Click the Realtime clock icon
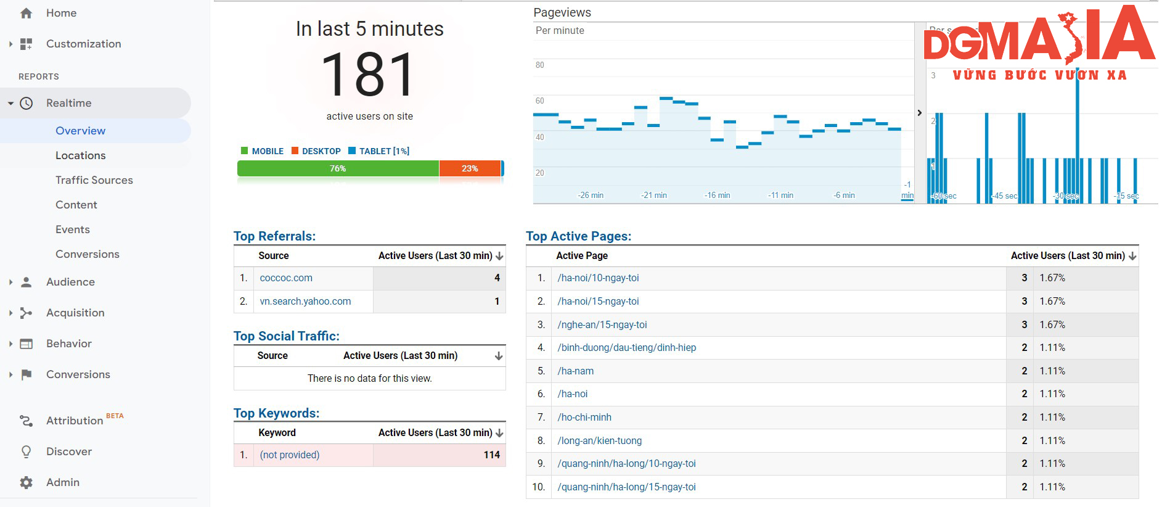The height and width of the screenshot is (507, 1162). click(x=26, y=103)
